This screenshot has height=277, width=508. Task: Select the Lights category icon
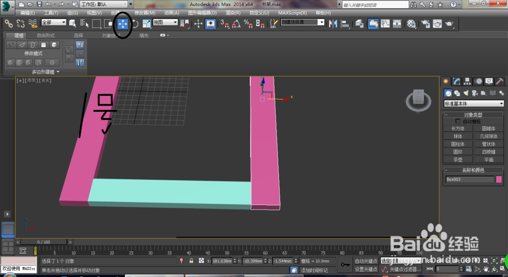[x=466, y=93]
